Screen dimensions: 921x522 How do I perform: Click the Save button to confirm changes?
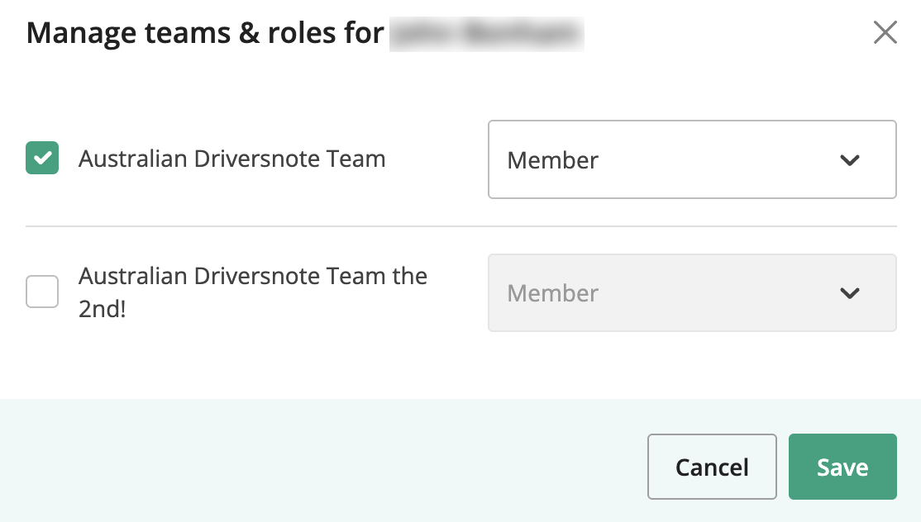(x=842, y=467)
